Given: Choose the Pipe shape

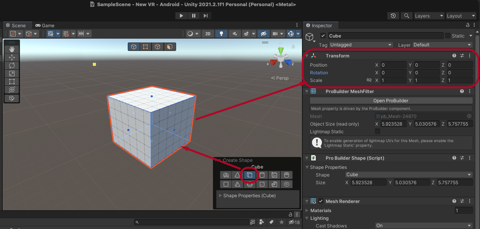Looking at the screenshot, I should coord(286,175).
